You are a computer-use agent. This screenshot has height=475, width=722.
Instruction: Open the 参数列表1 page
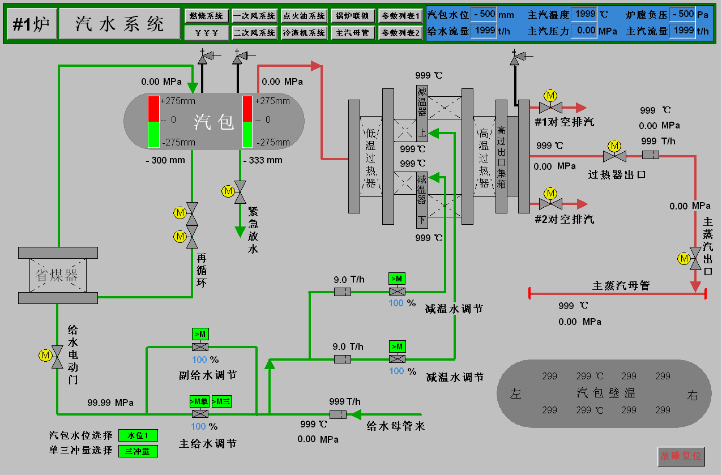(x=401, y=16)
